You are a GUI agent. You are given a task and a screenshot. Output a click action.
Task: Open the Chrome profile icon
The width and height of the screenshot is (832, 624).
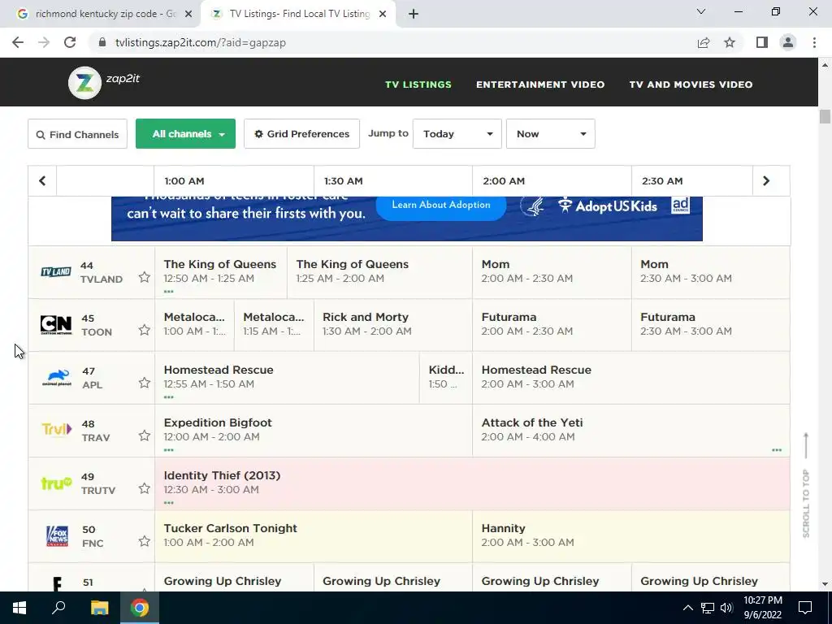(x=788, y=42)
